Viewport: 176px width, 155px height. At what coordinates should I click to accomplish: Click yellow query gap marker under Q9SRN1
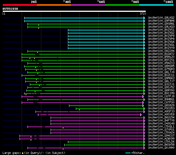[38, 25]
